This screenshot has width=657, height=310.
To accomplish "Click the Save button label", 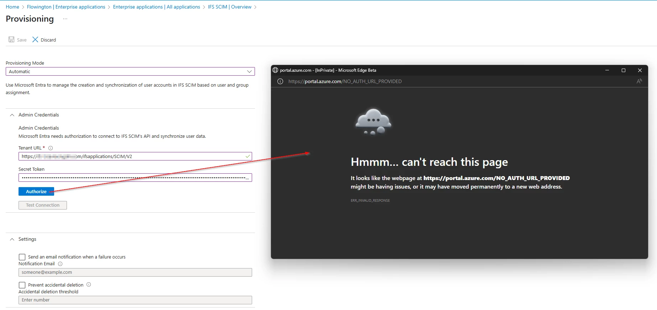I will tap(22, 40).
